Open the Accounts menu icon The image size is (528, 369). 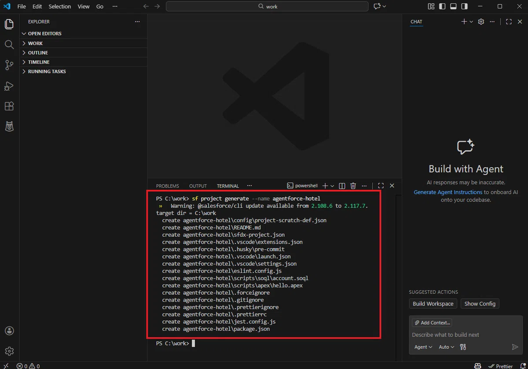(9, 331)
